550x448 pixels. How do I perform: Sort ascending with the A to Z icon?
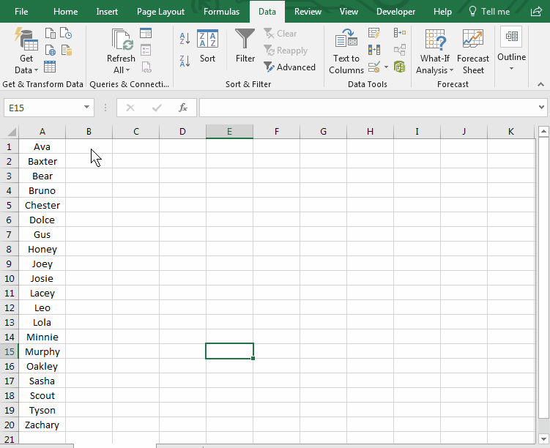tap(185, 38)
